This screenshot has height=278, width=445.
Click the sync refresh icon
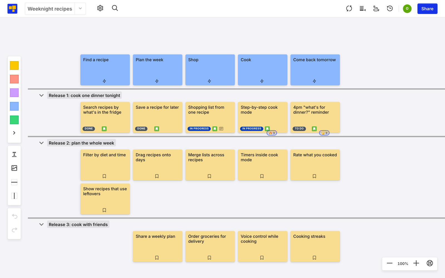tap(349, 9)
